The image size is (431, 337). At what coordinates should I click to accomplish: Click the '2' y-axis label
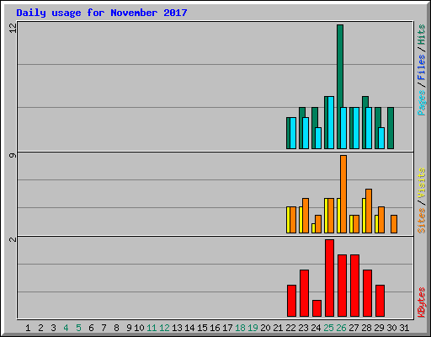(13, 239)
